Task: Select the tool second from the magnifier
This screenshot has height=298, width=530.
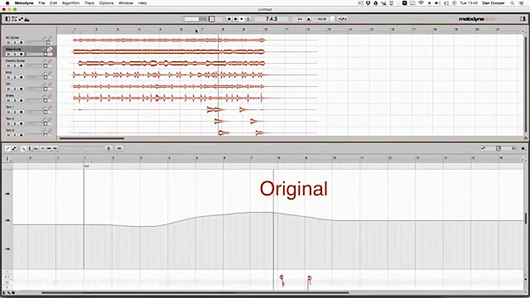Action: click(x=36, y=148)
